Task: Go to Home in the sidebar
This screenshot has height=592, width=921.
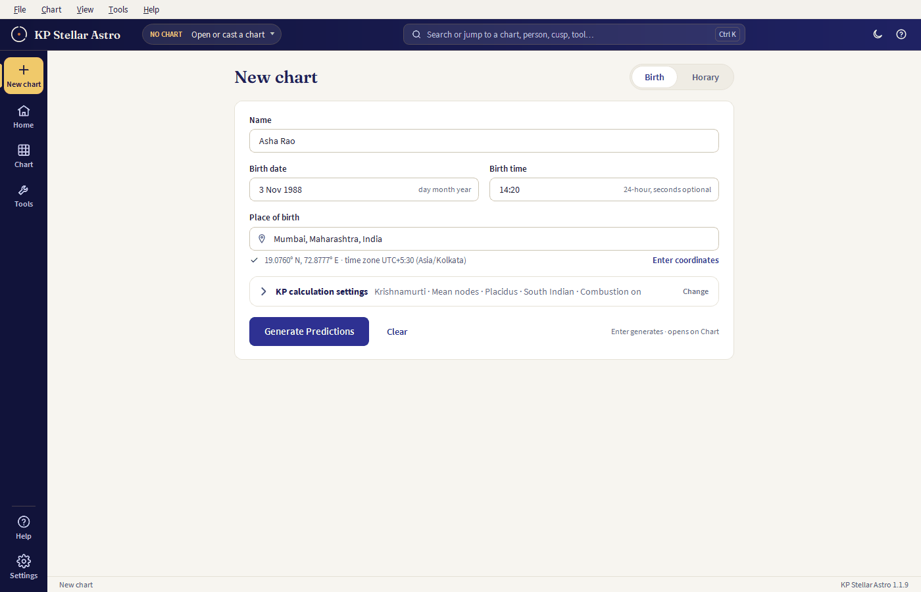Action: (x=24, y=116)
